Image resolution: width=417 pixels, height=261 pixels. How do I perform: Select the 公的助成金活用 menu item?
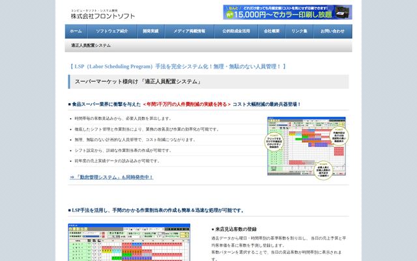pos(236,31)
